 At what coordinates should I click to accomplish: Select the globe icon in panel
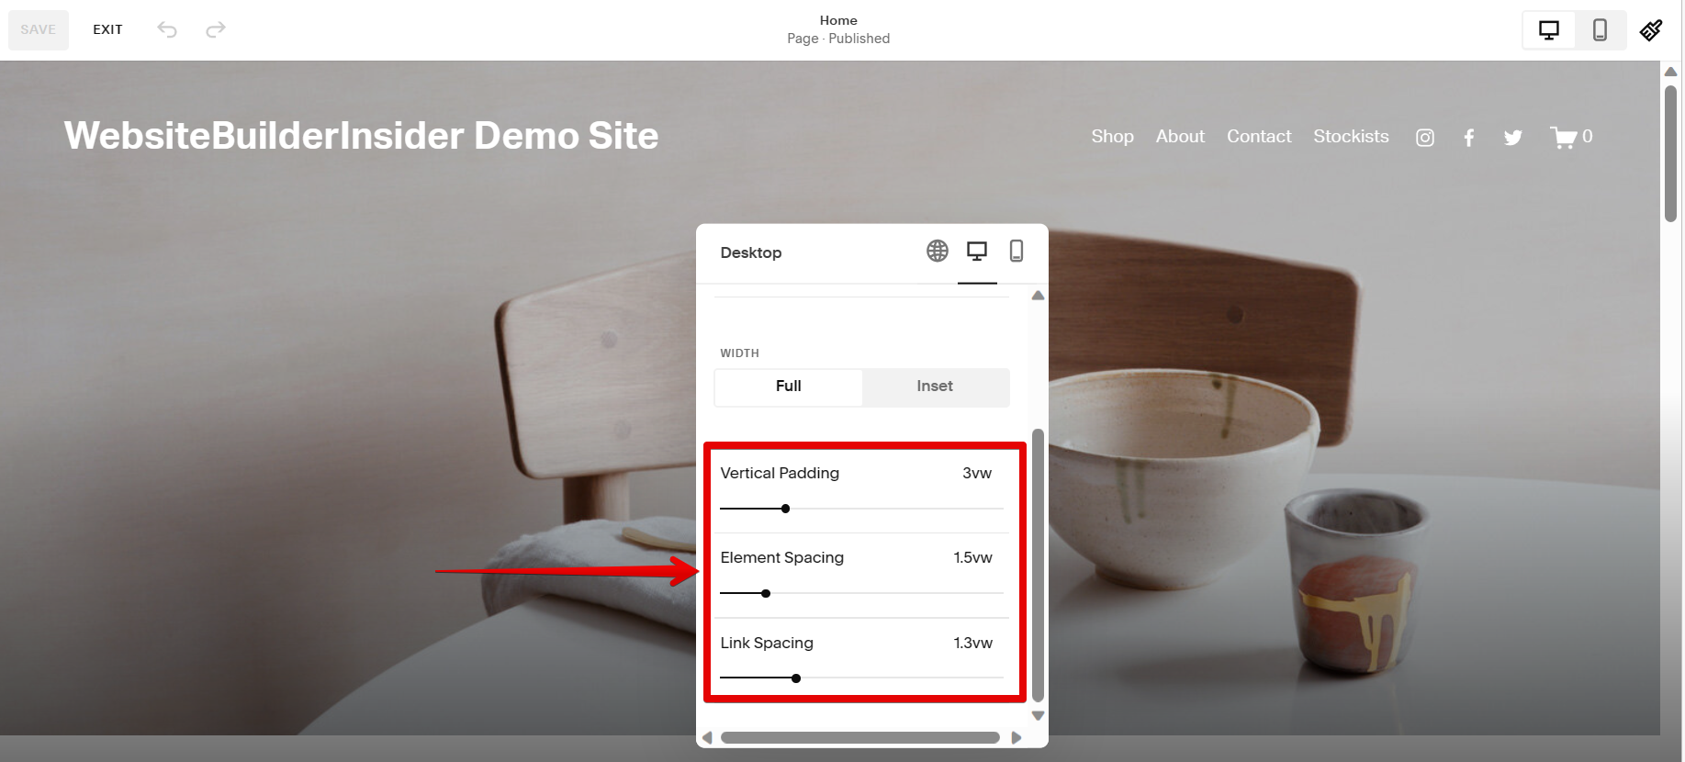tap(937, 252)
